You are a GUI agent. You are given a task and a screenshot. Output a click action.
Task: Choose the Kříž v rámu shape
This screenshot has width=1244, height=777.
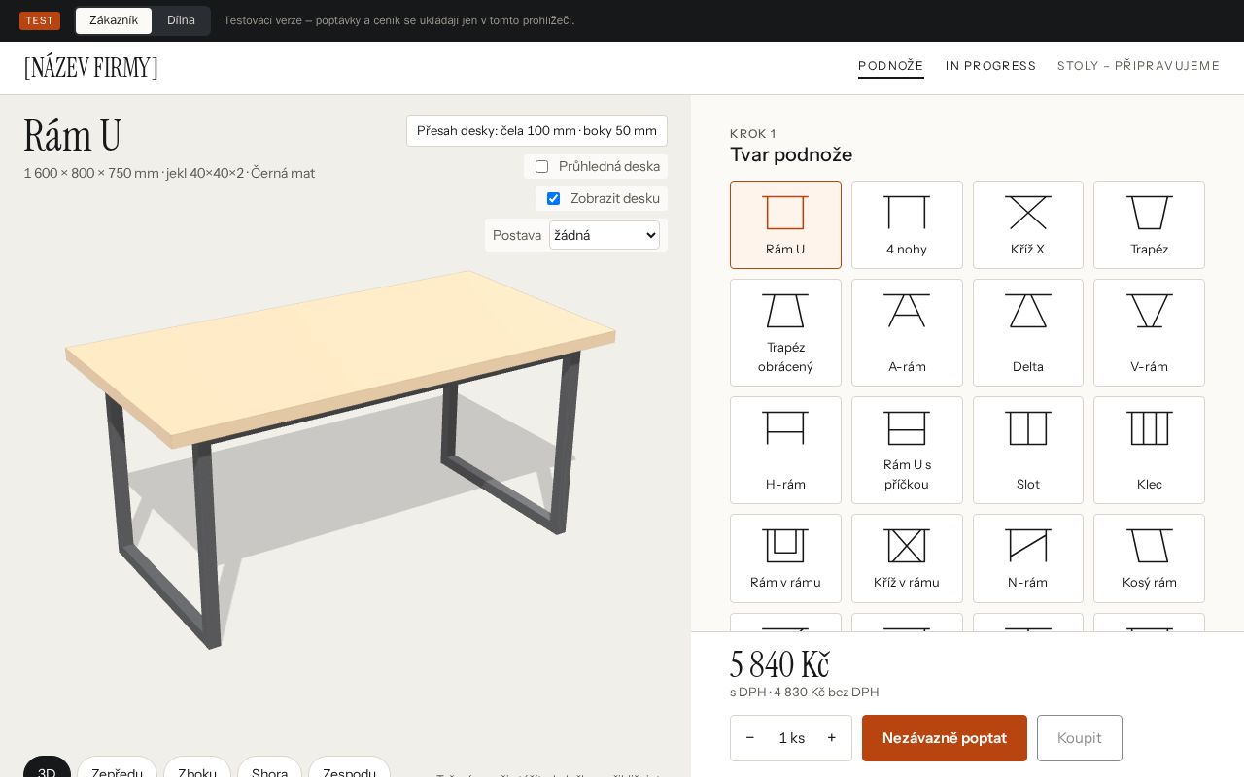(x=907, y=558)
